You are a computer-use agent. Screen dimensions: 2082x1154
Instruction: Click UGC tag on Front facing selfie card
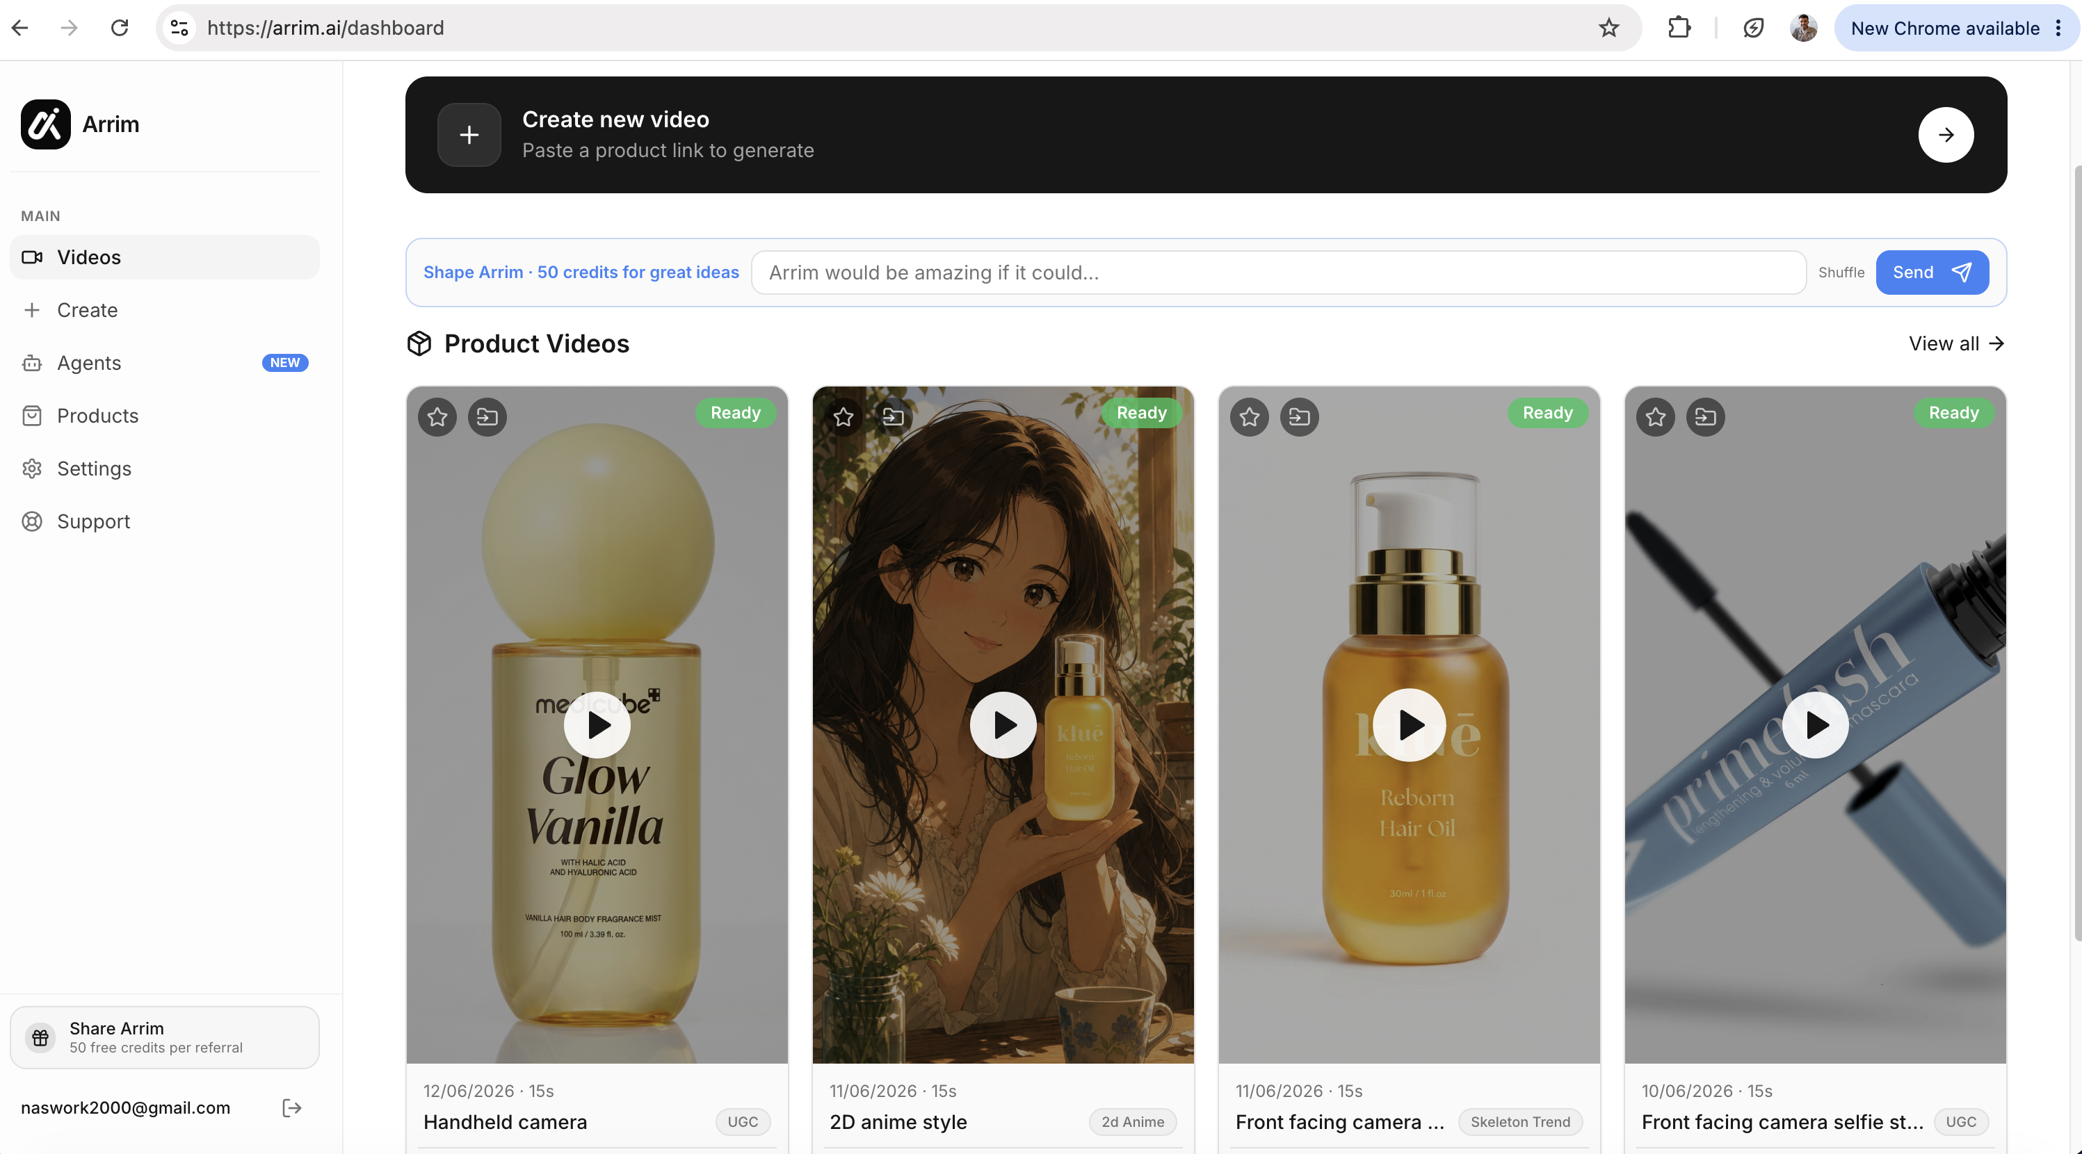click(1961, 1122)
